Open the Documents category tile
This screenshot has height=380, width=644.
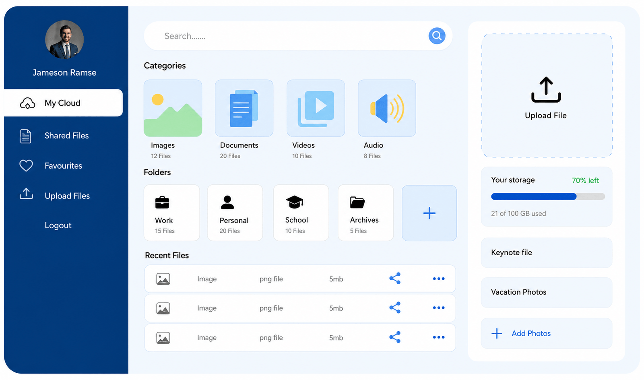click(244, 108)
